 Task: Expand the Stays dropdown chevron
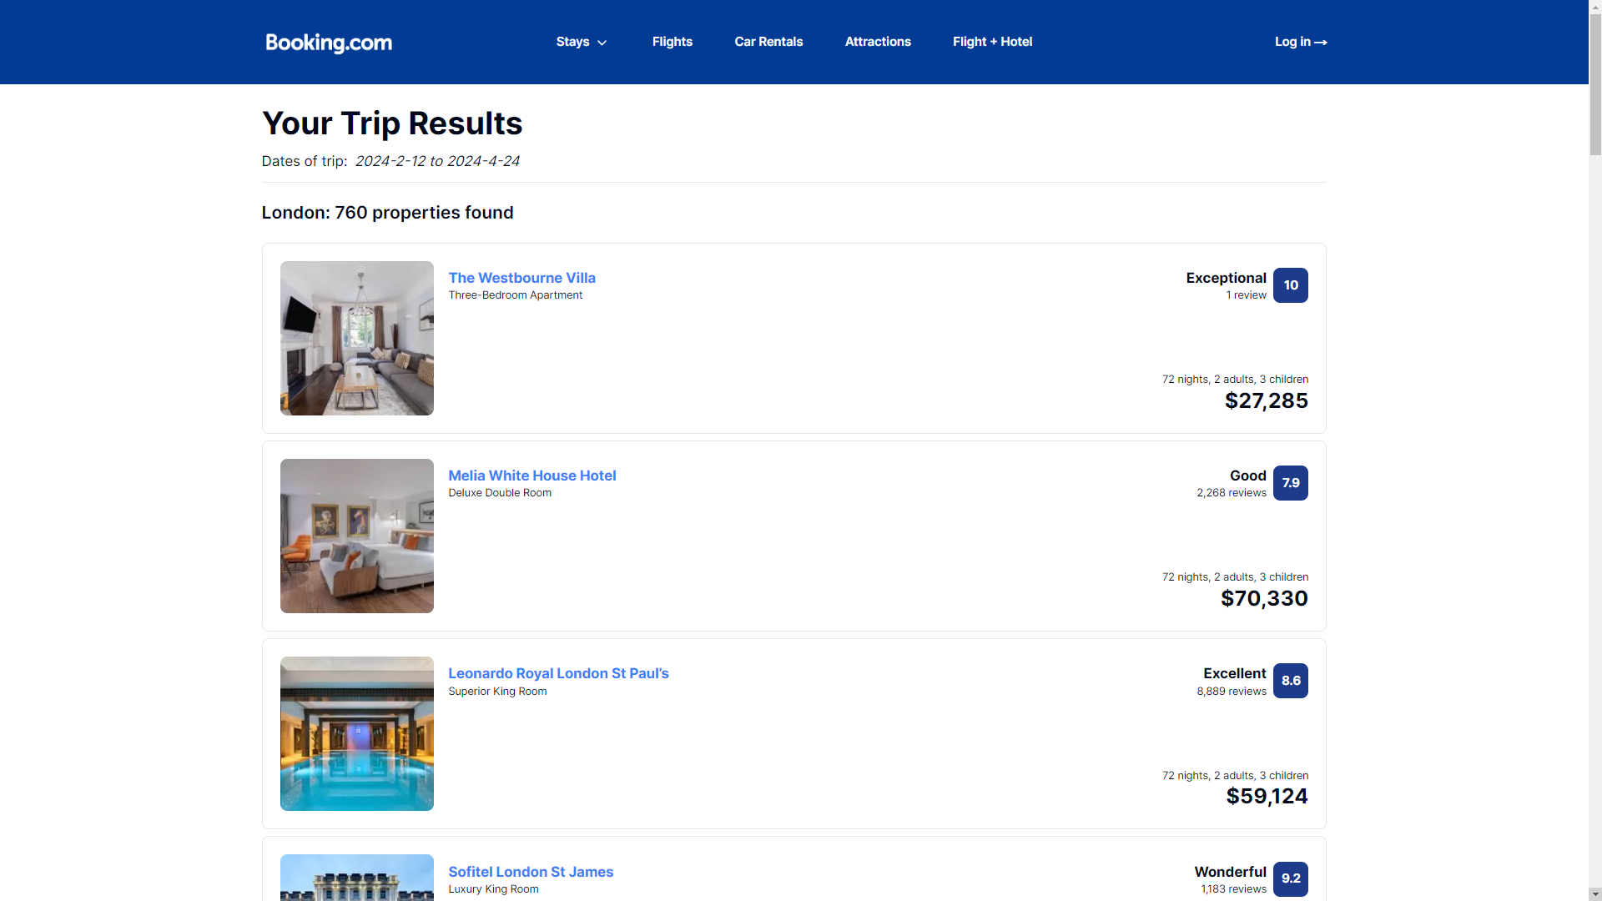tap(602, 43)
